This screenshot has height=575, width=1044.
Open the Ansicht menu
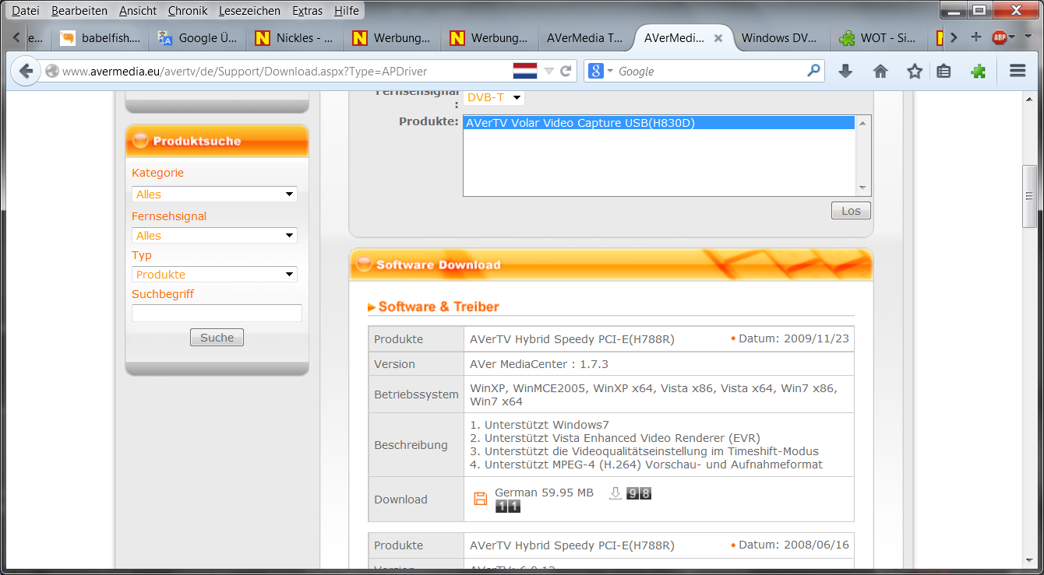138,11
